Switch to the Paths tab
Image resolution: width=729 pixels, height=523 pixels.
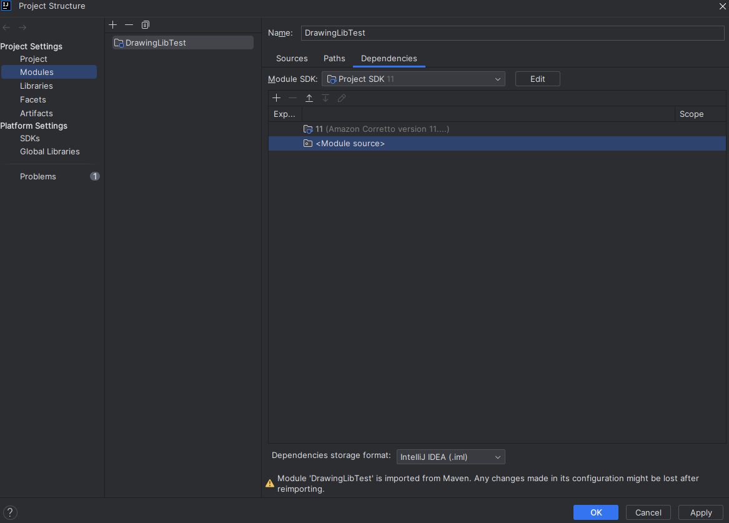point(334,59)
